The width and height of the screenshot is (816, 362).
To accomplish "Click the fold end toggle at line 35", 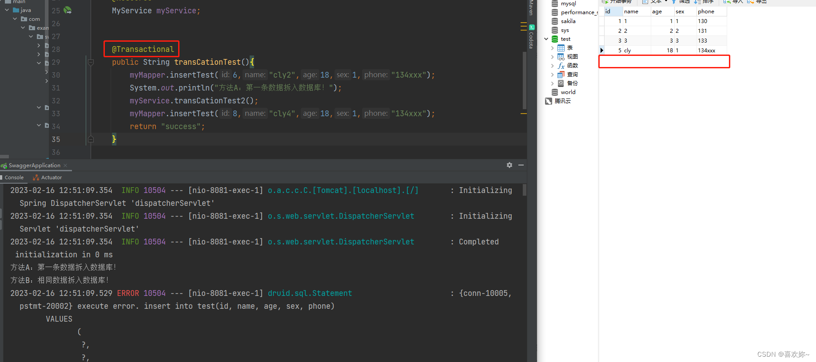I will click(91, 139).
